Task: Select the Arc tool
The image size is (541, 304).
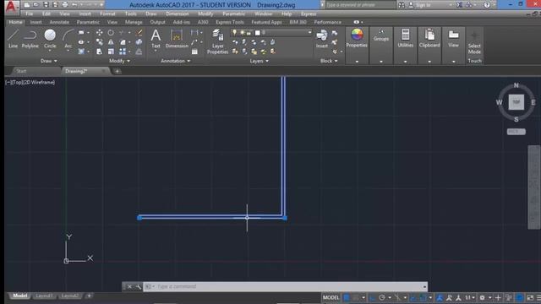Action: [68, 38]
